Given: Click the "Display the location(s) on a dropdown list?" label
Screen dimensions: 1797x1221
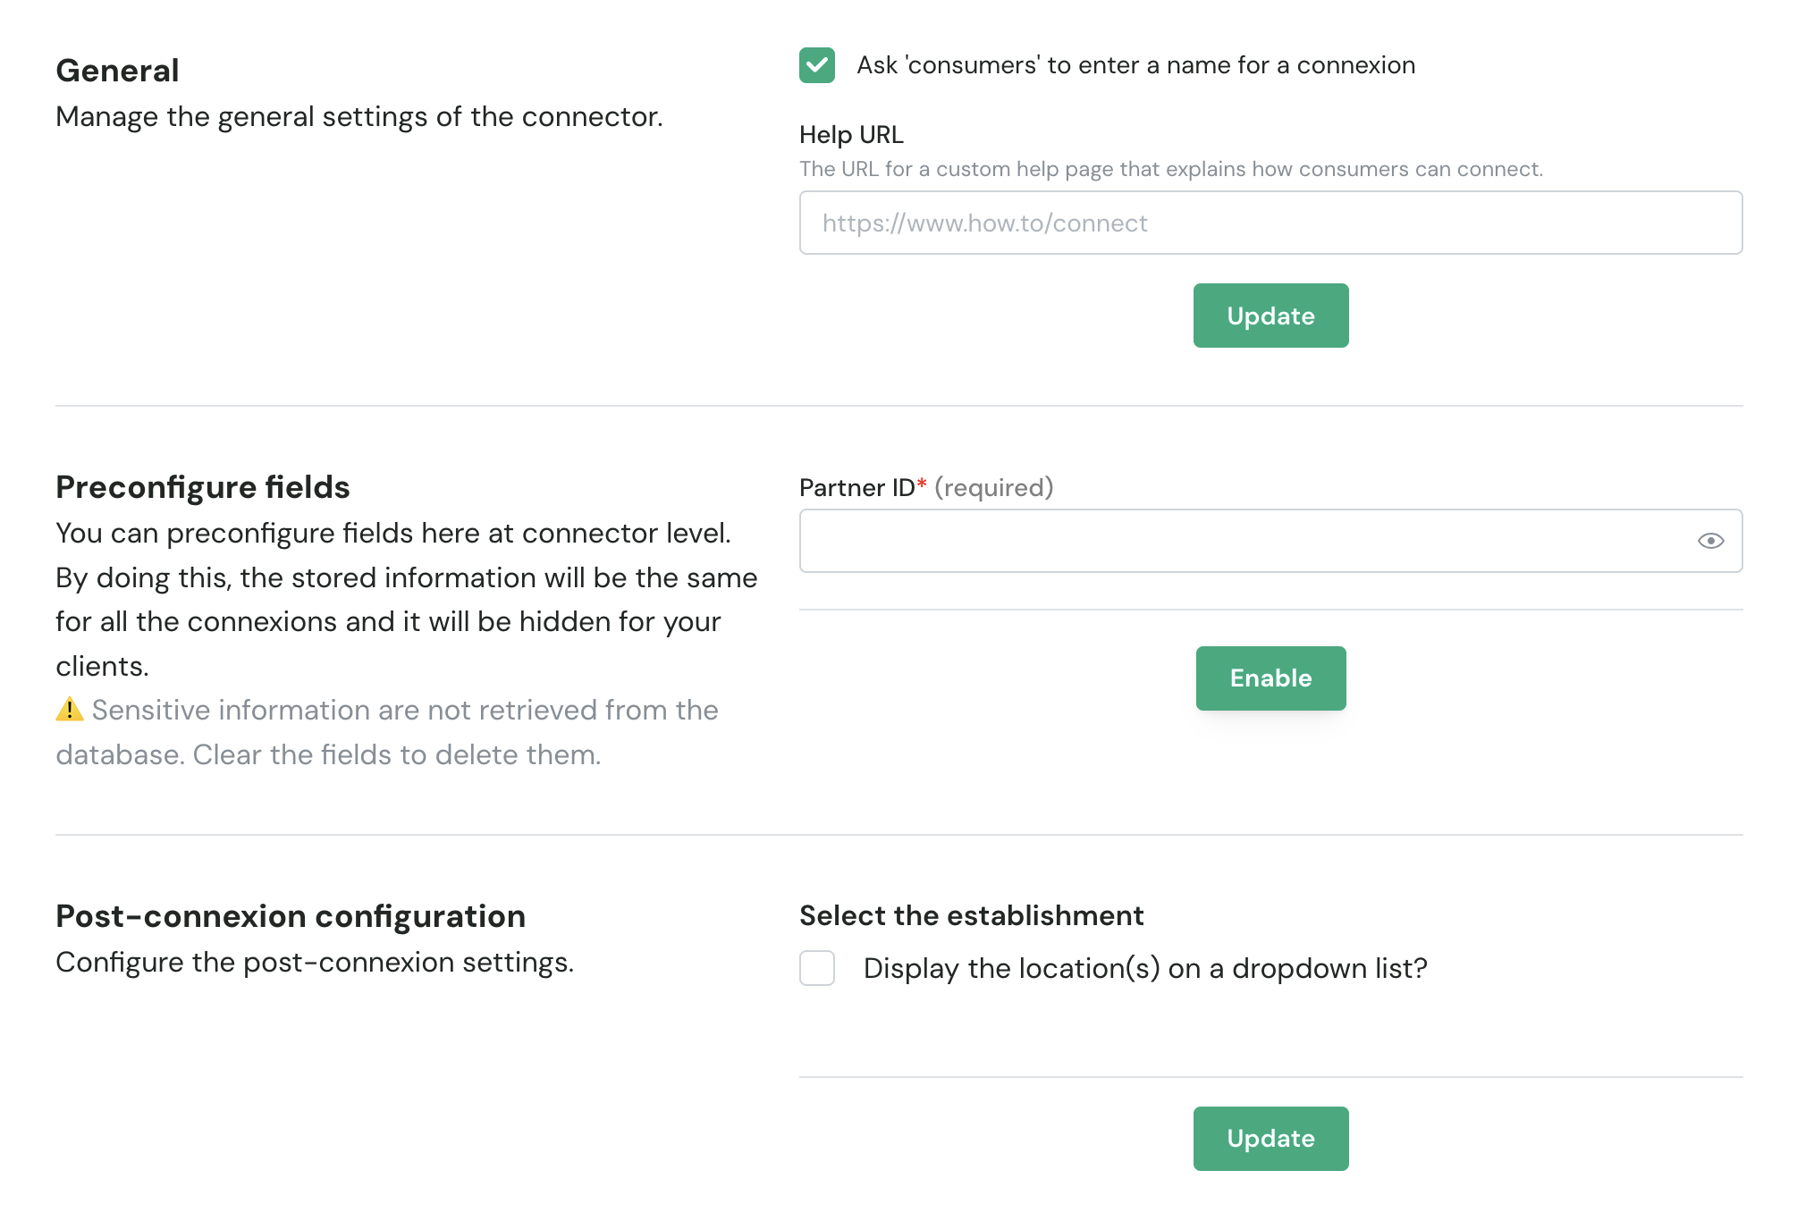Looking at the screenshot, I should 1144,968.
